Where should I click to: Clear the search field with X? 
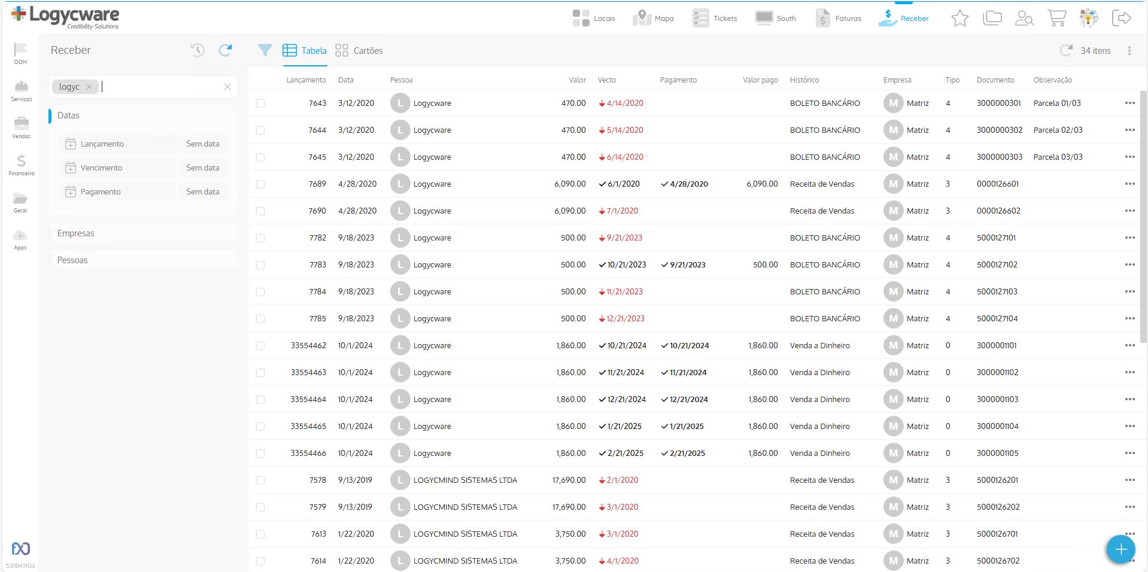click(x=227, y=87)
